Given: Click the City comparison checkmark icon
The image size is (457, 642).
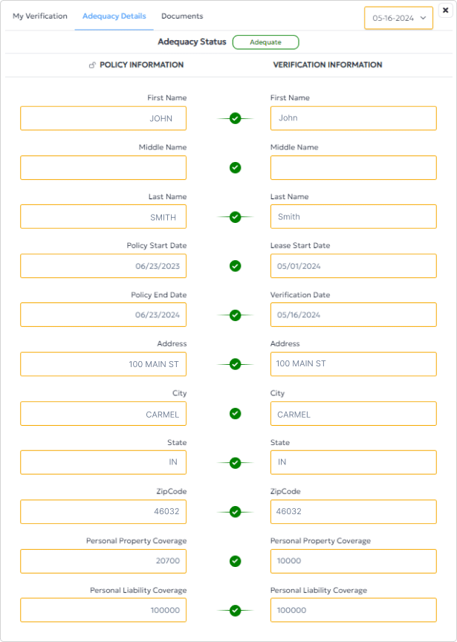Looking at the screenshot, I should [235, 413].
